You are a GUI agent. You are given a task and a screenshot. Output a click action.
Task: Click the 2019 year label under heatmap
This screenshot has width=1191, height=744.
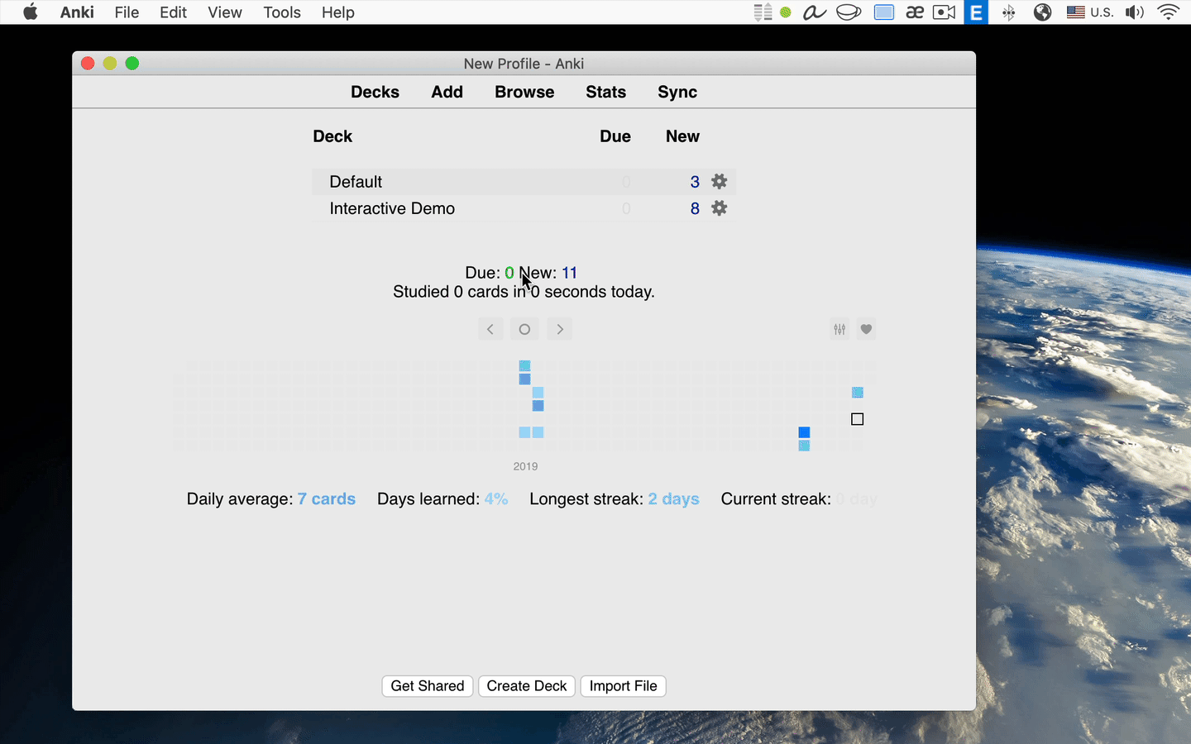click(525, 466)
